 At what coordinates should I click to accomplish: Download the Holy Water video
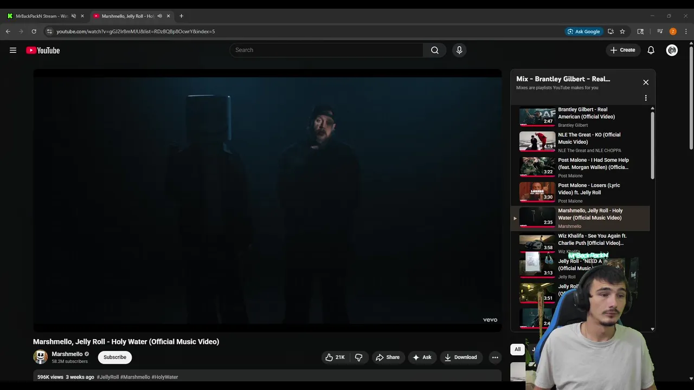point(460,357)
